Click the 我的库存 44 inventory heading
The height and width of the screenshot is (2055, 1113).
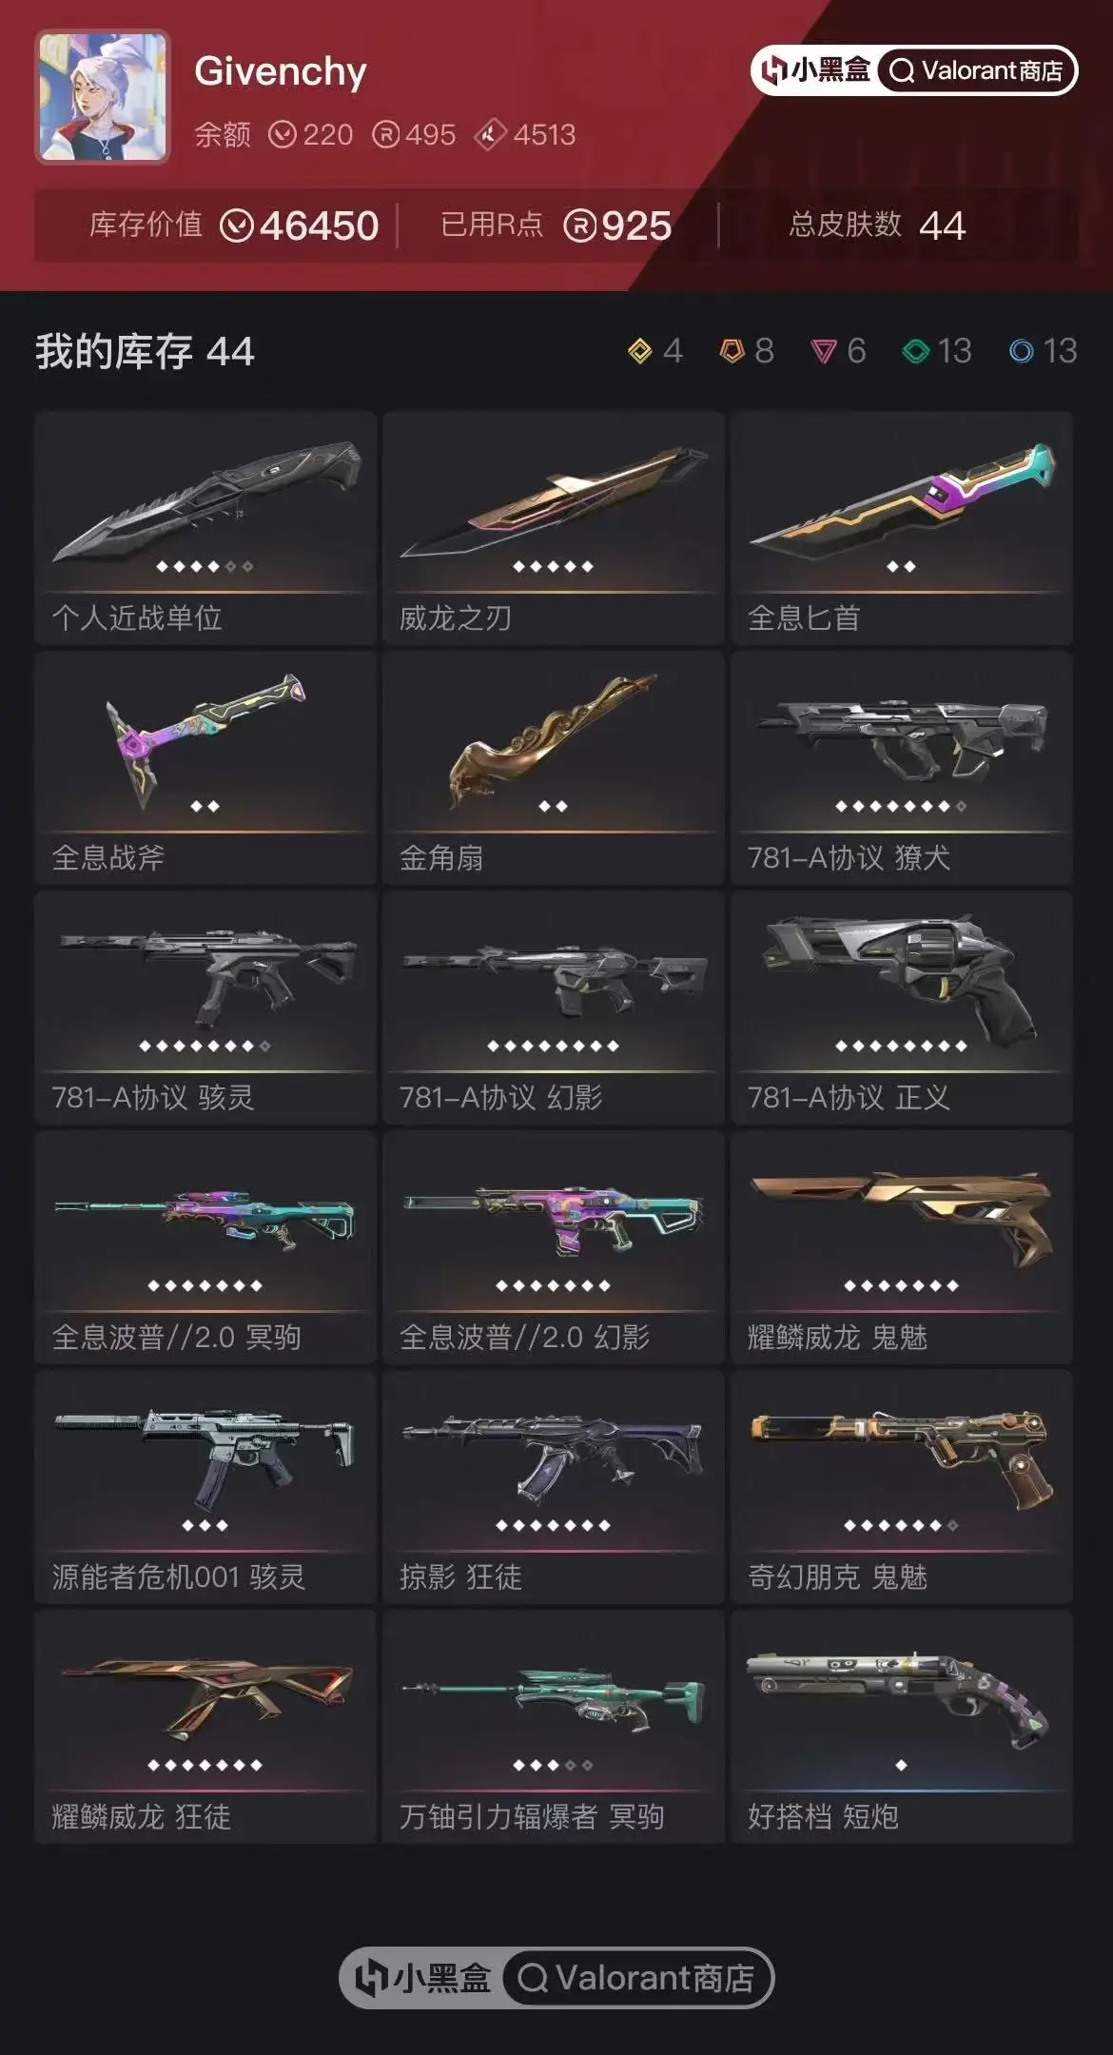[x=145, y=351]
